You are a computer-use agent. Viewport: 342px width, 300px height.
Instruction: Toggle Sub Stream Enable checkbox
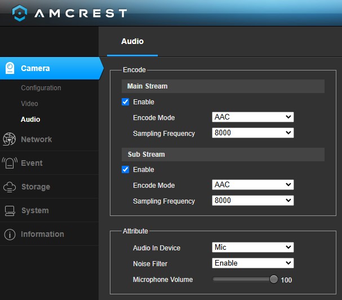pos(126,169)
